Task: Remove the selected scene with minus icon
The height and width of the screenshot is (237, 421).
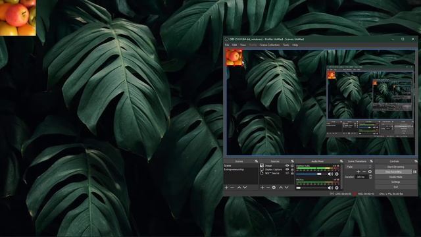Action: [x=232, y=187]
